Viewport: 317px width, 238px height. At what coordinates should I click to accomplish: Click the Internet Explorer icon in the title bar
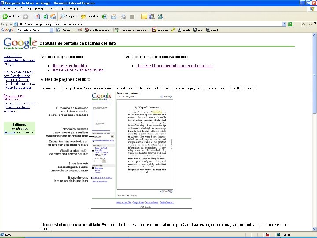coord(3,3)
